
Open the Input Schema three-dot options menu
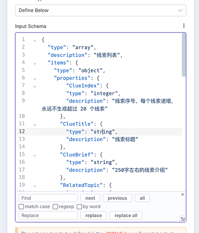(184, 26)
